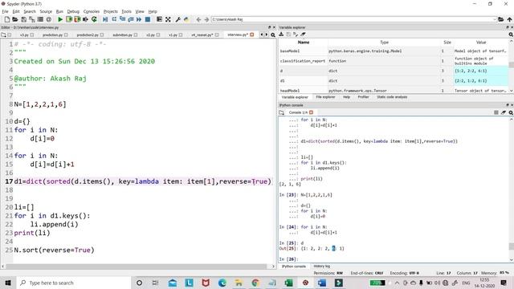514x289 pixels.
Task: Switch to the History log tab
Action: click(x=321, y=267)
